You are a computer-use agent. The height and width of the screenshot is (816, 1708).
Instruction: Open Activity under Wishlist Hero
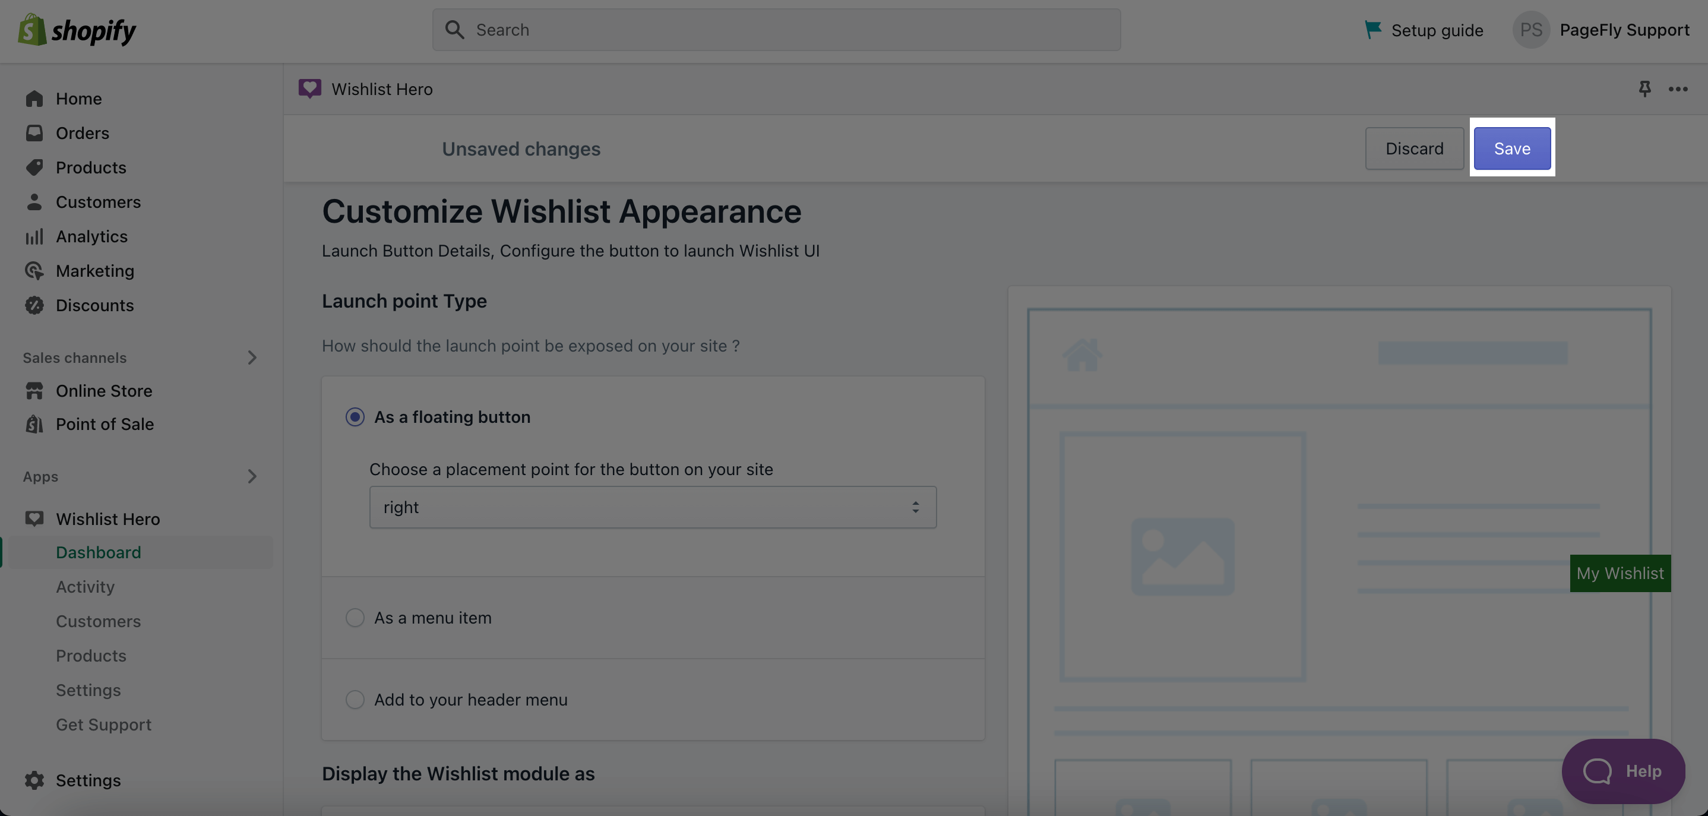coord(85,587)
